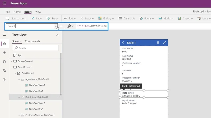Open the View tab

click(38, 12)
